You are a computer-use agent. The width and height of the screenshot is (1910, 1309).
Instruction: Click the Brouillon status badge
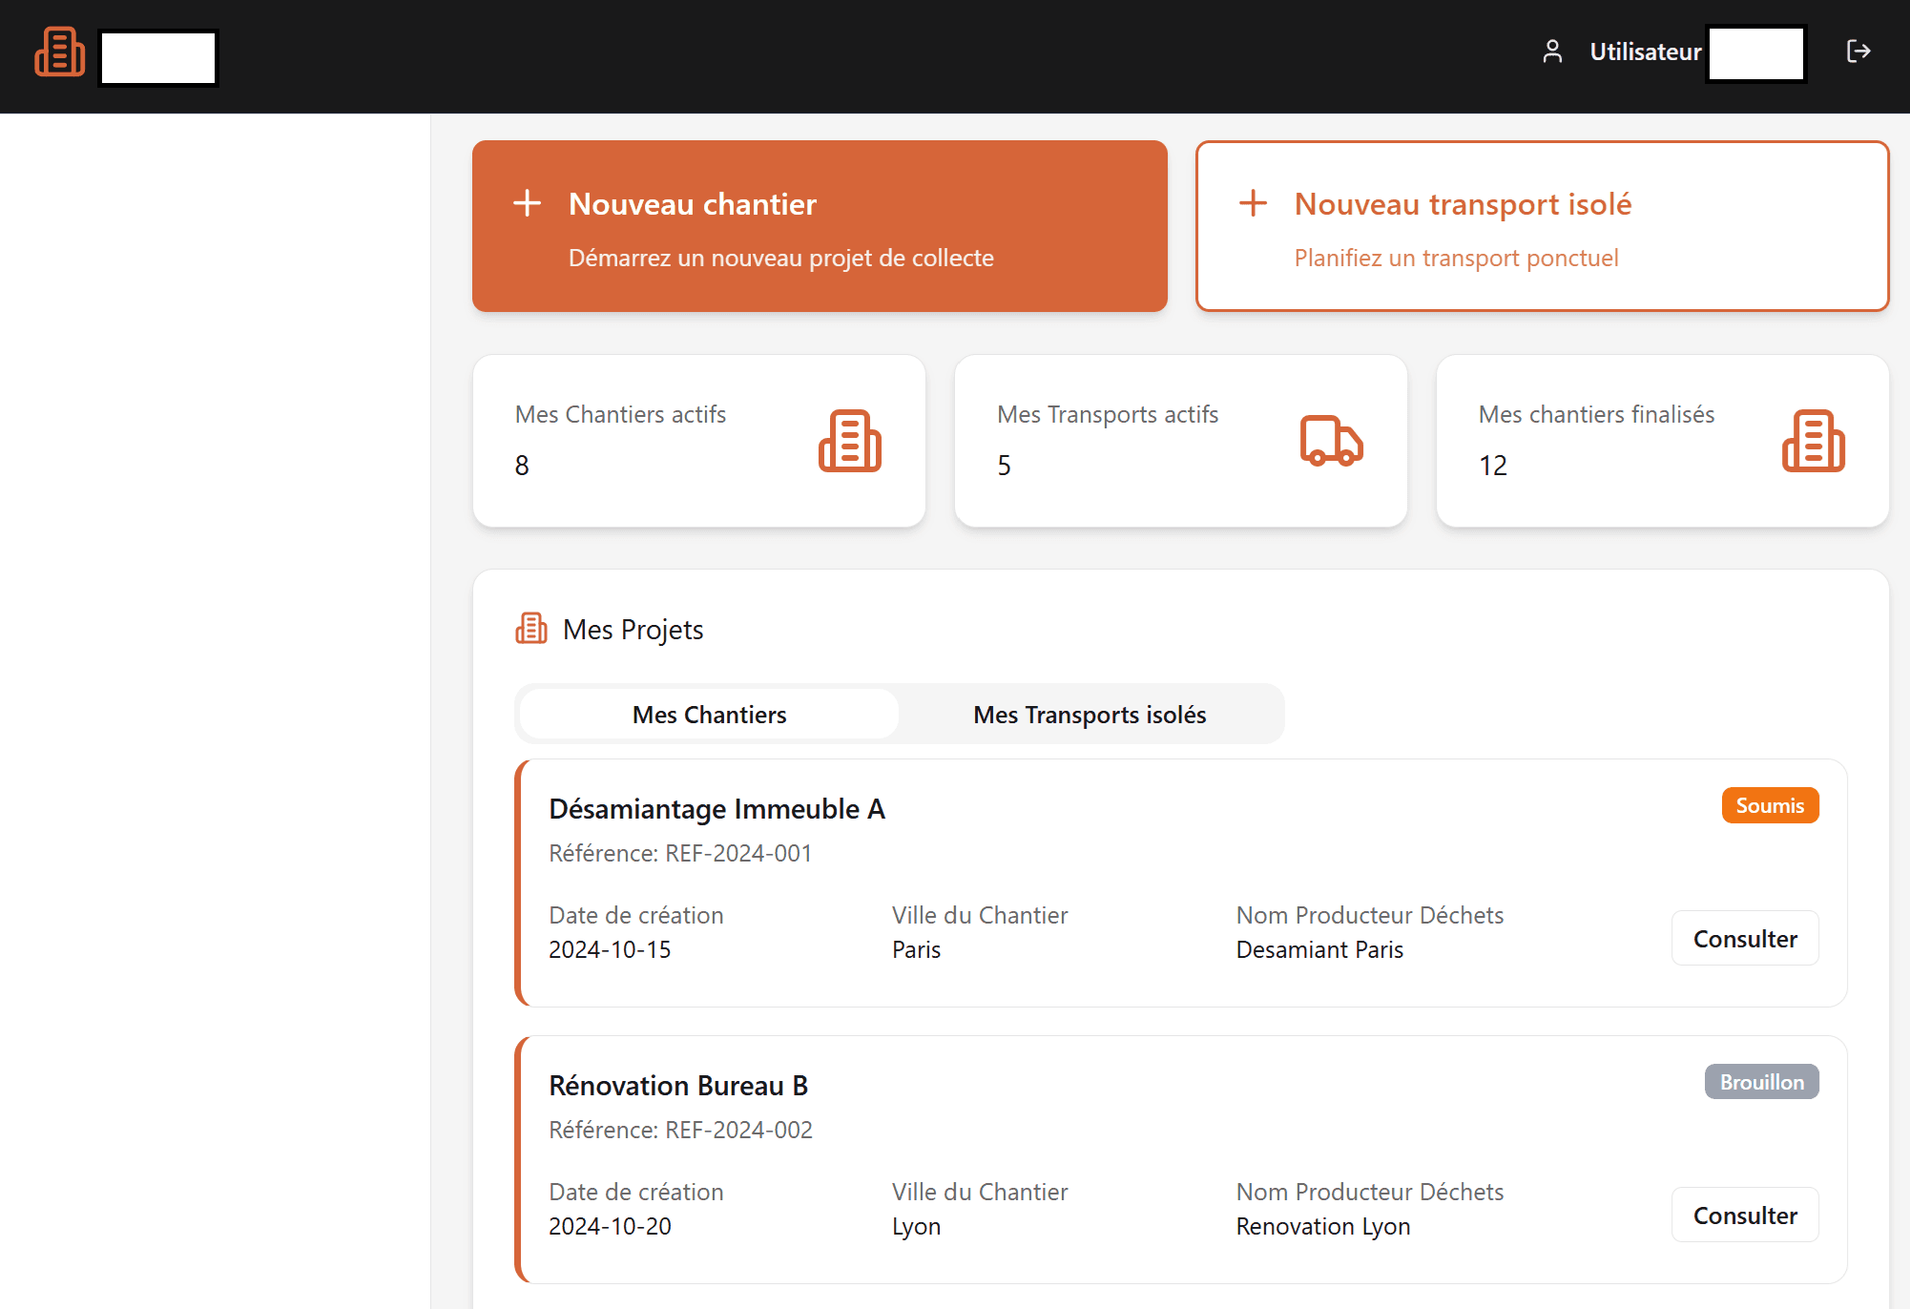(x=1761, y=1082)
